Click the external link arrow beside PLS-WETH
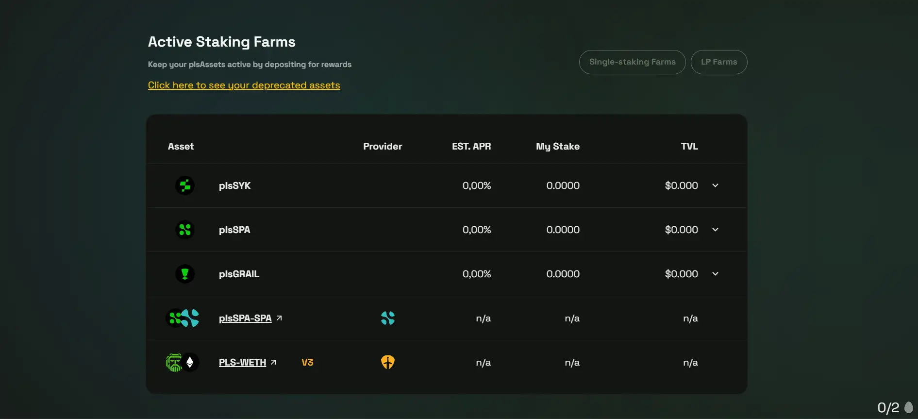The image size is (918, 419). (274, 362)
